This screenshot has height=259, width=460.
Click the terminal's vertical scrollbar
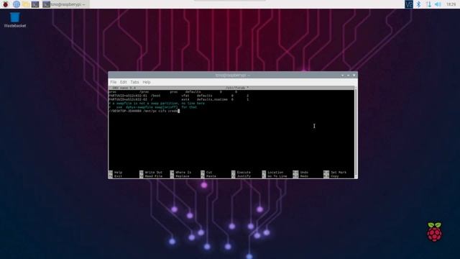click(356, 132)
